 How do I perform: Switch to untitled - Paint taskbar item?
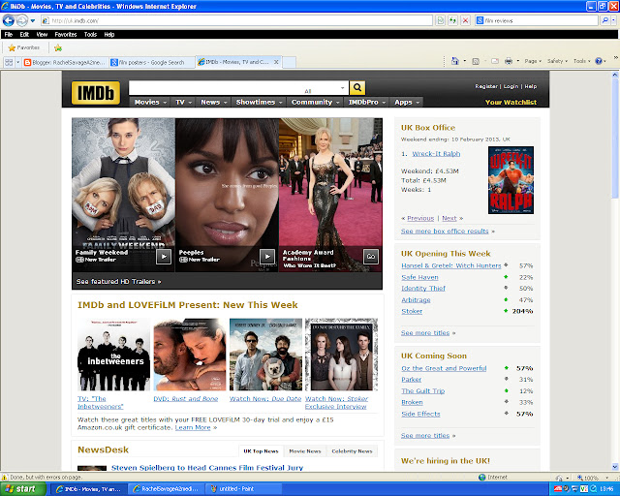(243, 489)
